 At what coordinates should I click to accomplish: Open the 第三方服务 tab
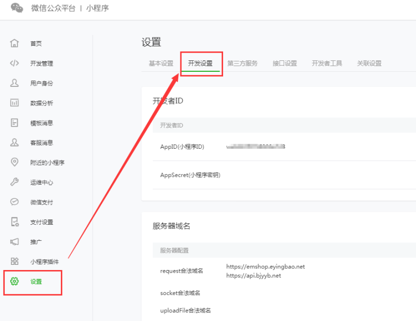(x=242, y=63)
